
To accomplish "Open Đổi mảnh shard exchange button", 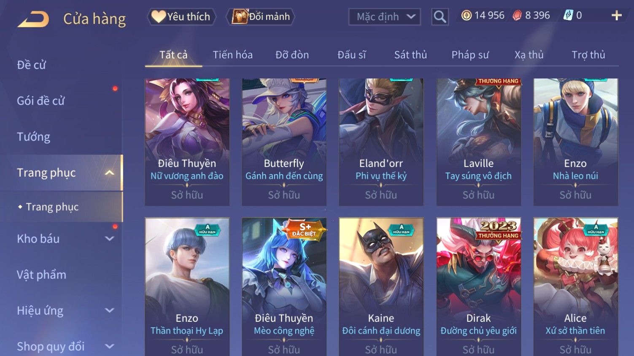I will [x=261, y=17].
